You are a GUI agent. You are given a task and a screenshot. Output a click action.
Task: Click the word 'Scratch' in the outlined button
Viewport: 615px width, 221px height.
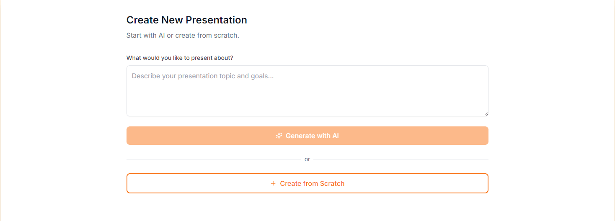(x=332, y=183)
